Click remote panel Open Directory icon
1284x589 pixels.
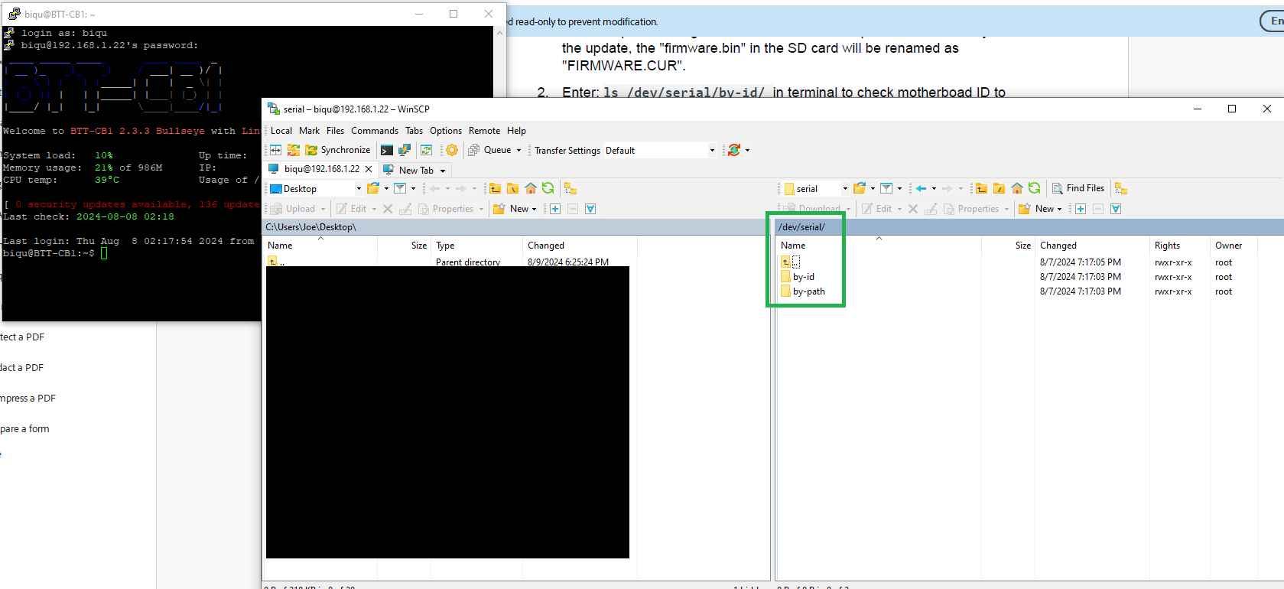pyautogui.click(x=860, y=188)
